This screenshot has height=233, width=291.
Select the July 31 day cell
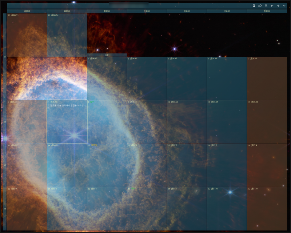67,35
